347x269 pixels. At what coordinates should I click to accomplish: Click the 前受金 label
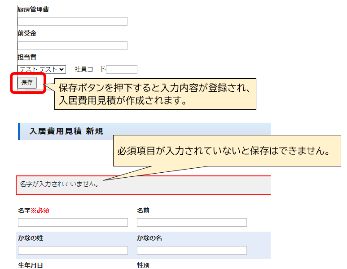(27, 33)
